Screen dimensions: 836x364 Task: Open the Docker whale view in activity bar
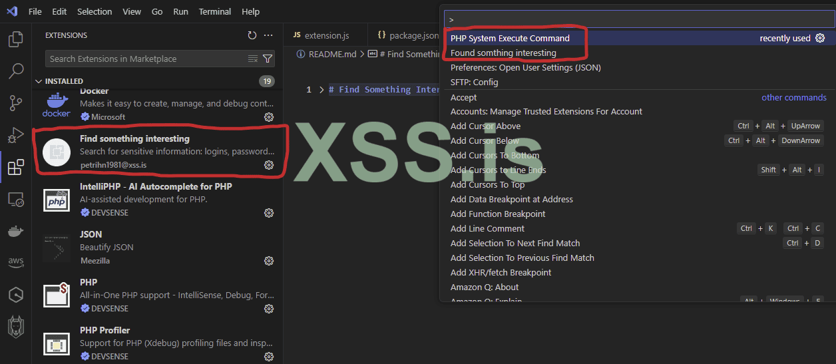[x=16, y=231]
